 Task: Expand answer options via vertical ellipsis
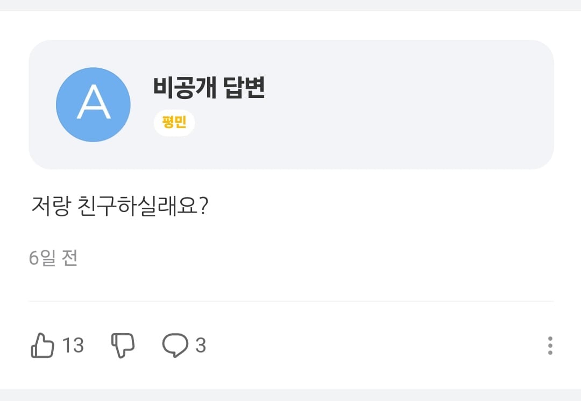pyautogui.click(x=550, y=346)
